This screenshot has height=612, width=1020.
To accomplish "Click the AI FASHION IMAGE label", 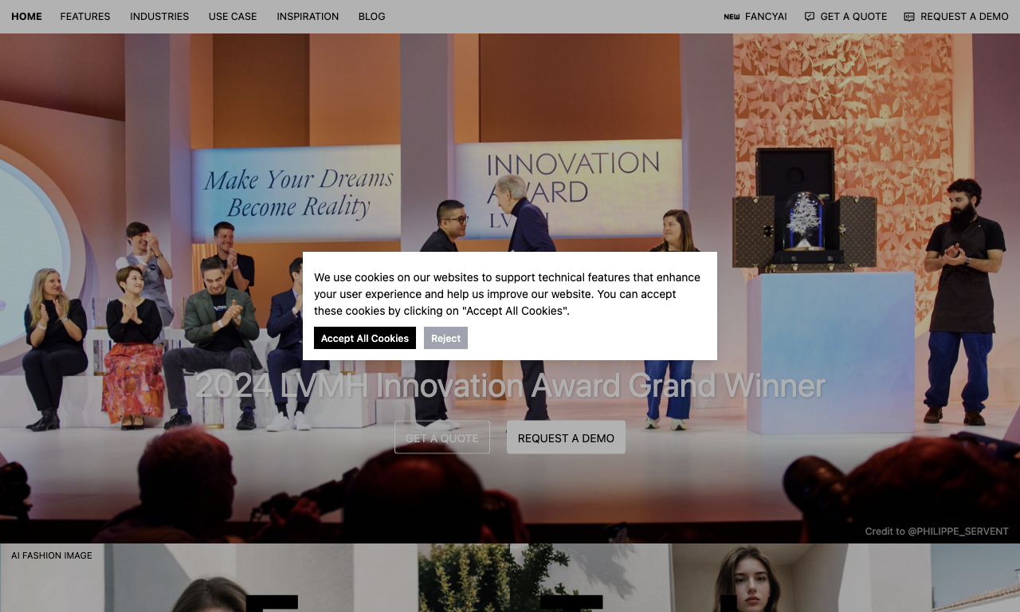I will point(52,555).
